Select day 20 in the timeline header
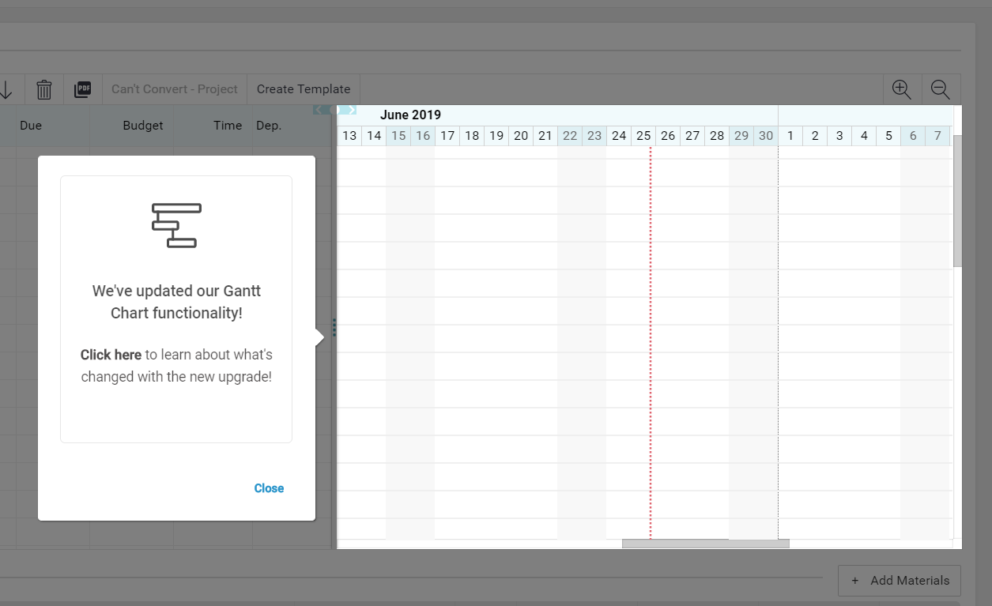Viewport: 992px width, 606px height. click(x=521, y=136)
